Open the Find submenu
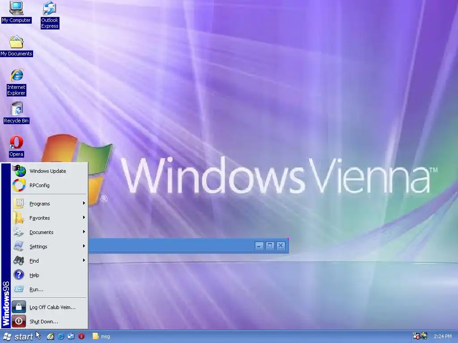This screenshot has width=458, height=343. pyautogui.click(x=50, y=261)
